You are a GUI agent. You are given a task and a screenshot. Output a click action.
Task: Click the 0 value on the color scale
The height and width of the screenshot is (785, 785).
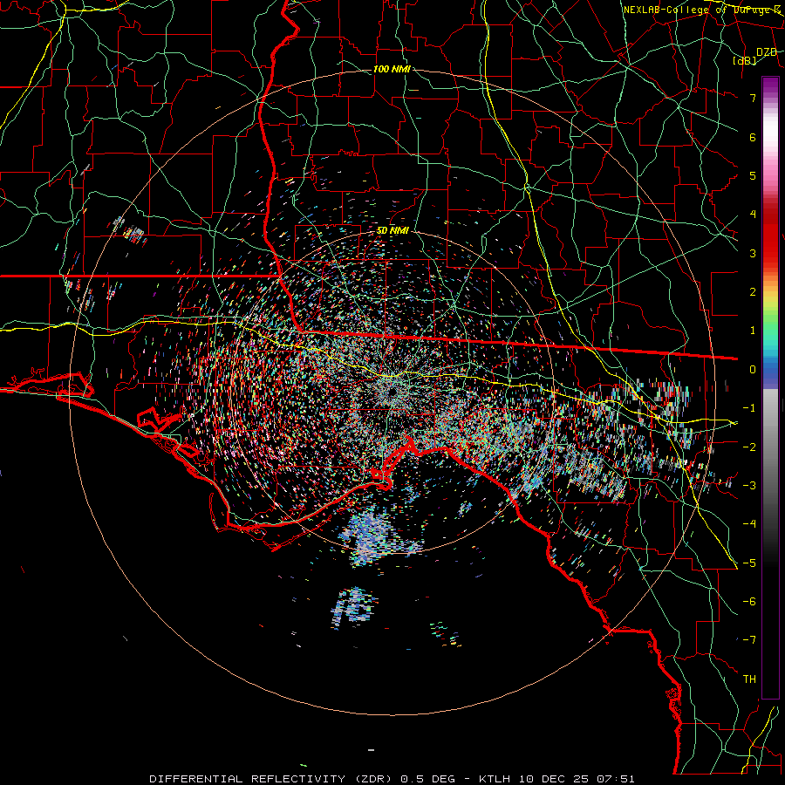pyautogui.click(x=753, y=370)
